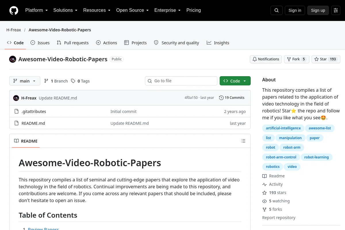Open the Security and quality tab
The image size is (345, 230).
pos(177,43)
